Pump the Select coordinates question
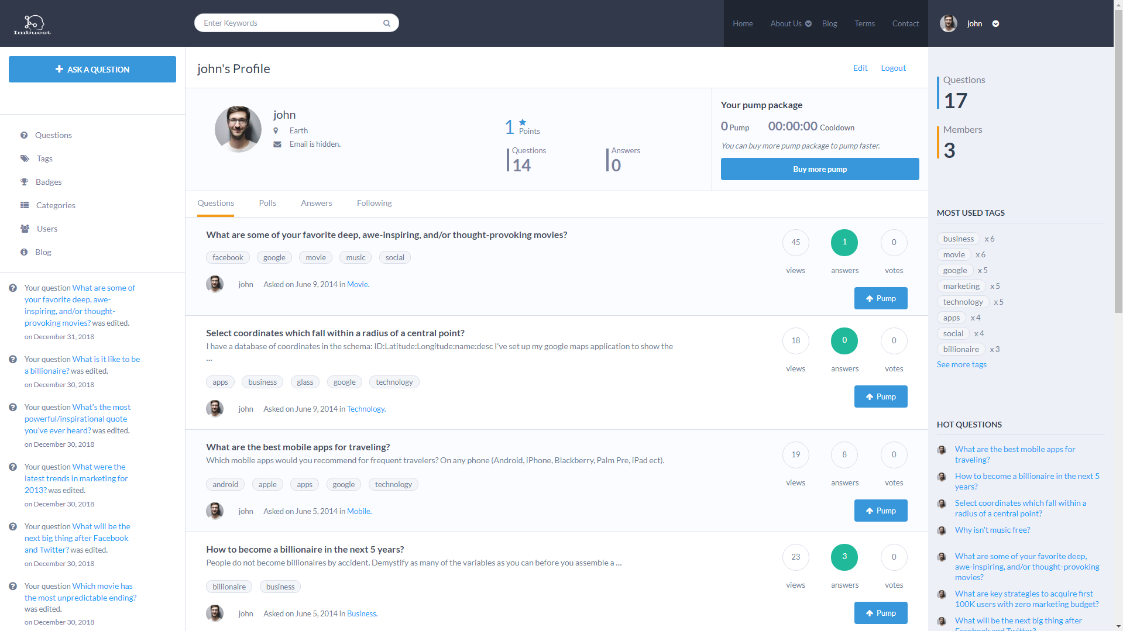Image resolution: width=1123 pixels, height=631 pixels. point(881,396)
